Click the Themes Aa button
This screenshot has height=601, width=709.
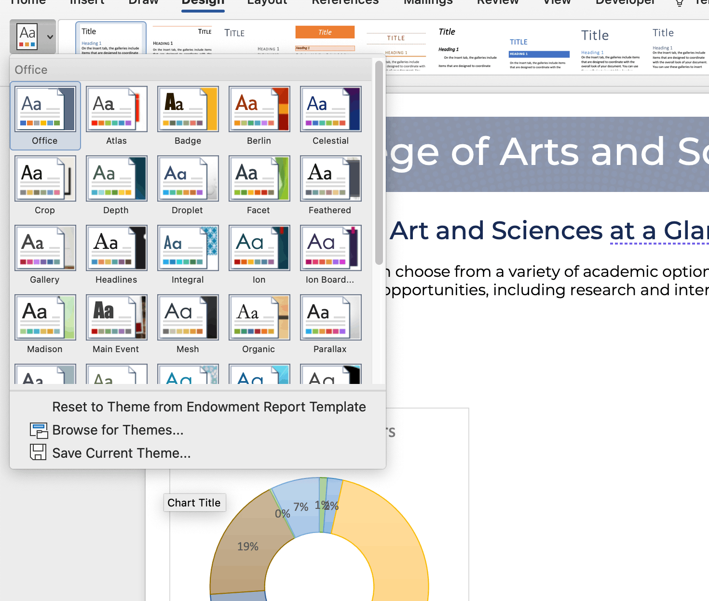[x=27, y=37]
